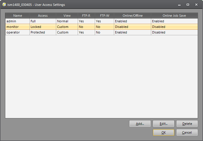Click the FTP-R column header

click(x=86, y=16)
